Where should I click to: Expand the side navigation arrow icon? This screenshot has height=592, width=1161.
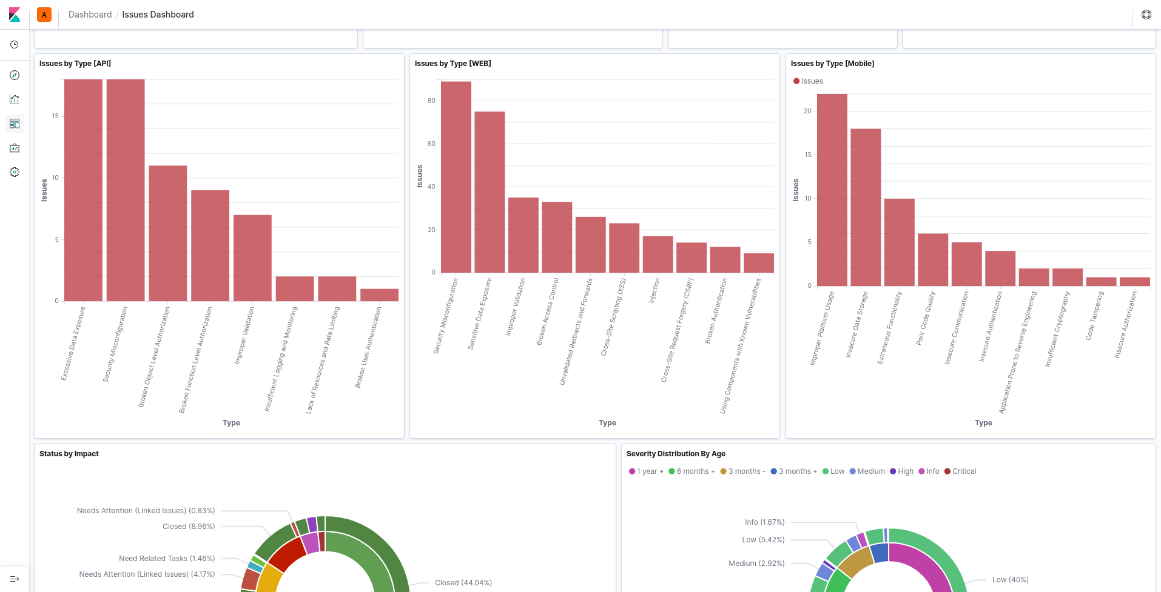[x=15, y=579]
